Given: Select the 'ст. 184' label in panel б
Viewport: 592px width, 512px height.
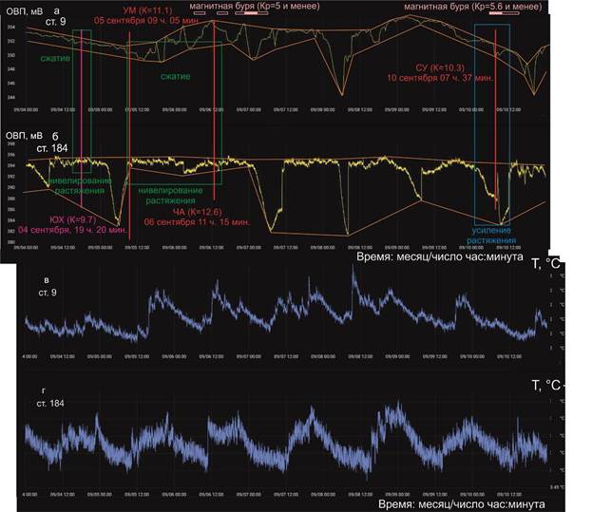Looking at the screenshot, I should [x=48, y=148].
